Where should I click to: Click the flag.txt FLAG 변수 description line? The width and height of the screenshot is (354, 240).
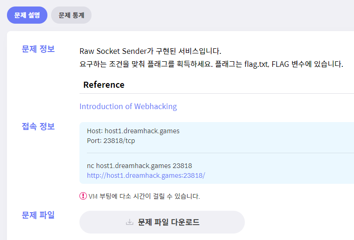click(211, 64)
